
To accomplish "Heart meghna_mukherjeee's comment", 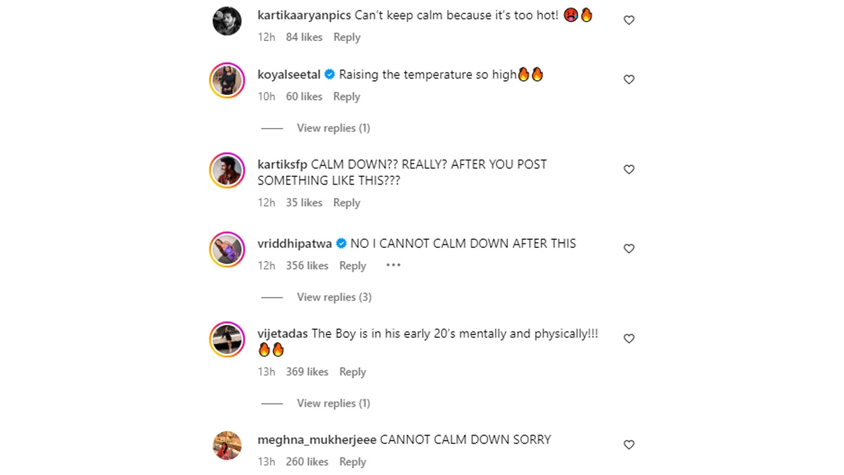I will tap(629, 445).
